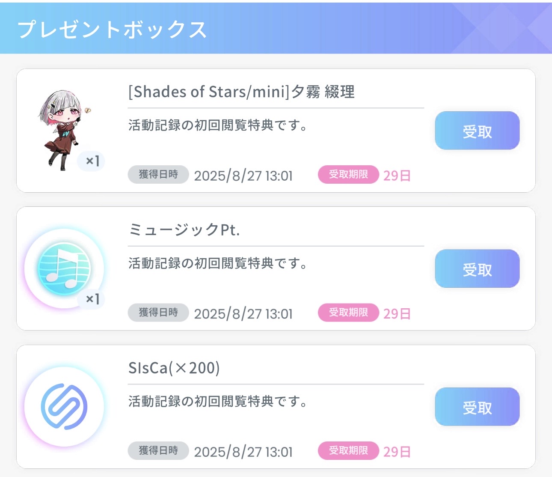
Task: Tap the プレゼントボックス header title
Action: click(x=112, y=30)
